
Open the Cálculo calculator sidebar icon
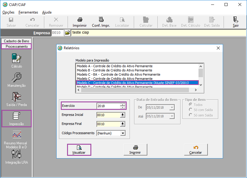(17, 58)
